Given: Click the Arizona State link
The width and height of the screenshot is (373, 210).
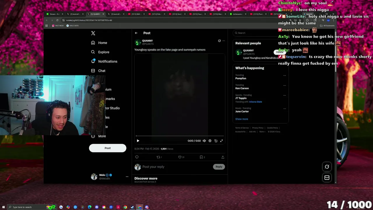Looking at the screenshot, I should point(256,102).
